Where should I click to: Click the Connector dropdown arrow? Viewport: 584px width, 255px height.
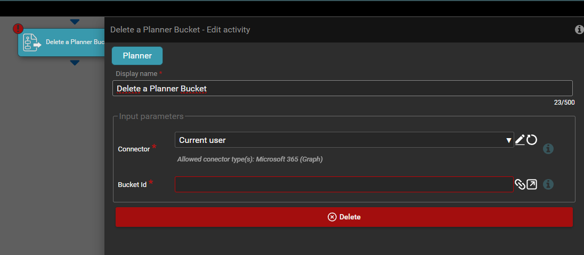(508, 140)
